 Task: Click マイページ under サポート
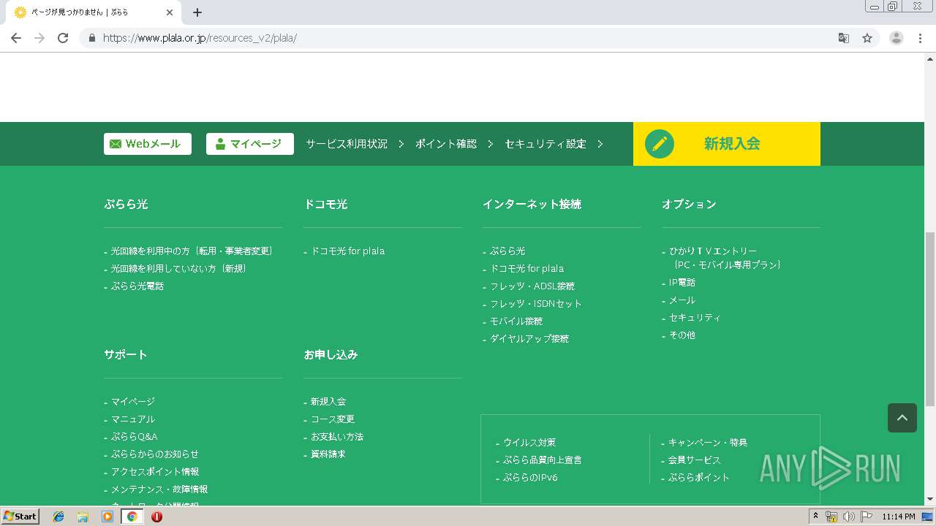pos(133,401)
